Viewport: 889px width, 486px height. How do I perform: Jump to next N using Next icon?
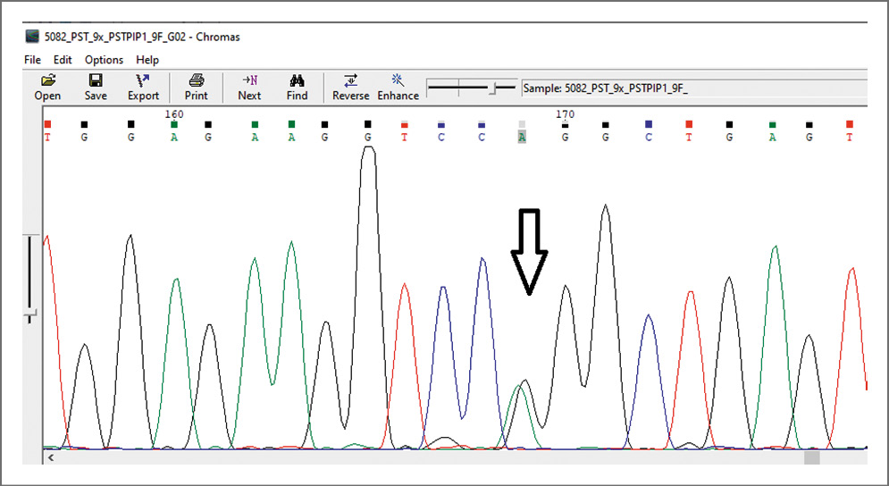point(249,87)
